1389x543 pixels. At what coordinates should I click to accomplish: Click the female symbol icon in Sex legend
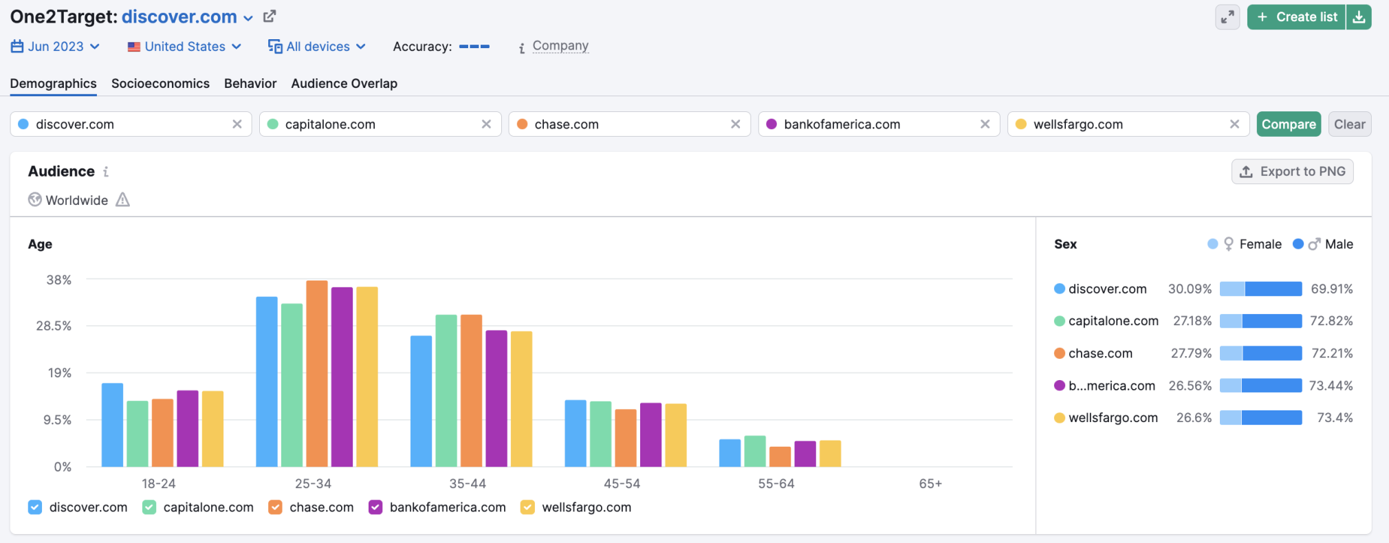click(1229, 244)
